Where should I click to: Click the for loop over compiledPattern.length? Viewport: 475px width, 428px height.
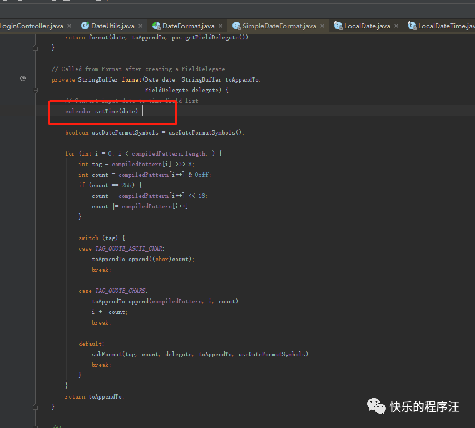tap(144, 154)
